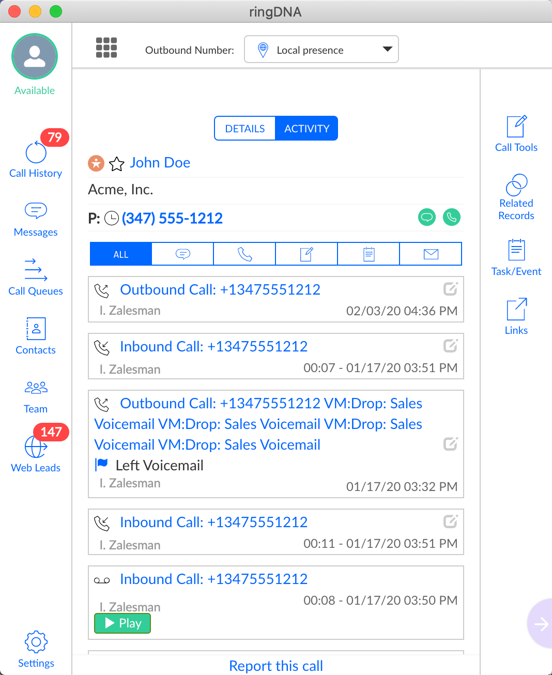Click the clock icon next to phone number
The image size is (552, 675).
click(x=112, y=219)
